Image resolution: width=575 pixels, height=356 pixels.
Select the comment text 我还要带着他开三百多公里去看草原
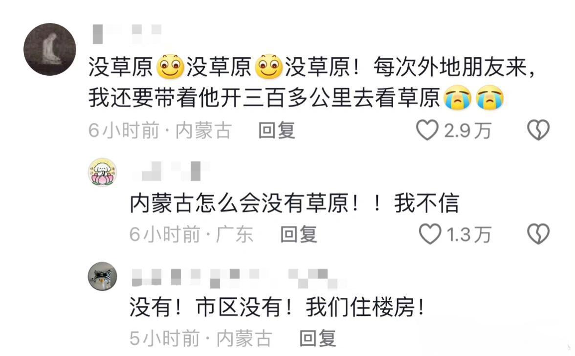[x=264, y=98]
